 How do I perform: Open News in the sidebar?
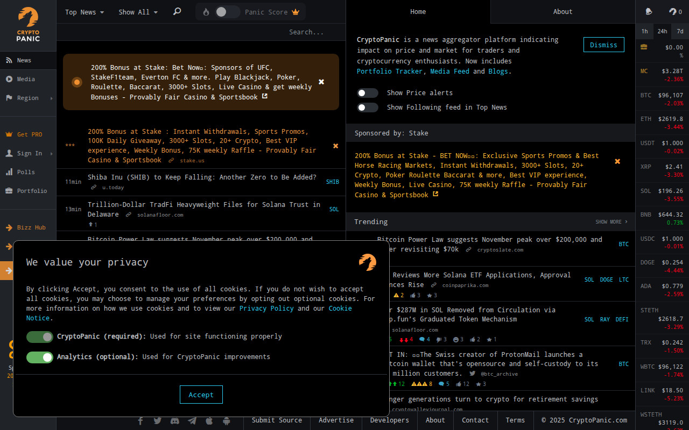point(28,60)
